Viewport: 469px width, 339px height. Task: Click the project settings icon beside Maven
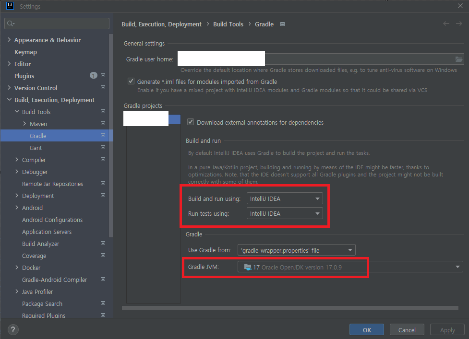tap(103, 123)
